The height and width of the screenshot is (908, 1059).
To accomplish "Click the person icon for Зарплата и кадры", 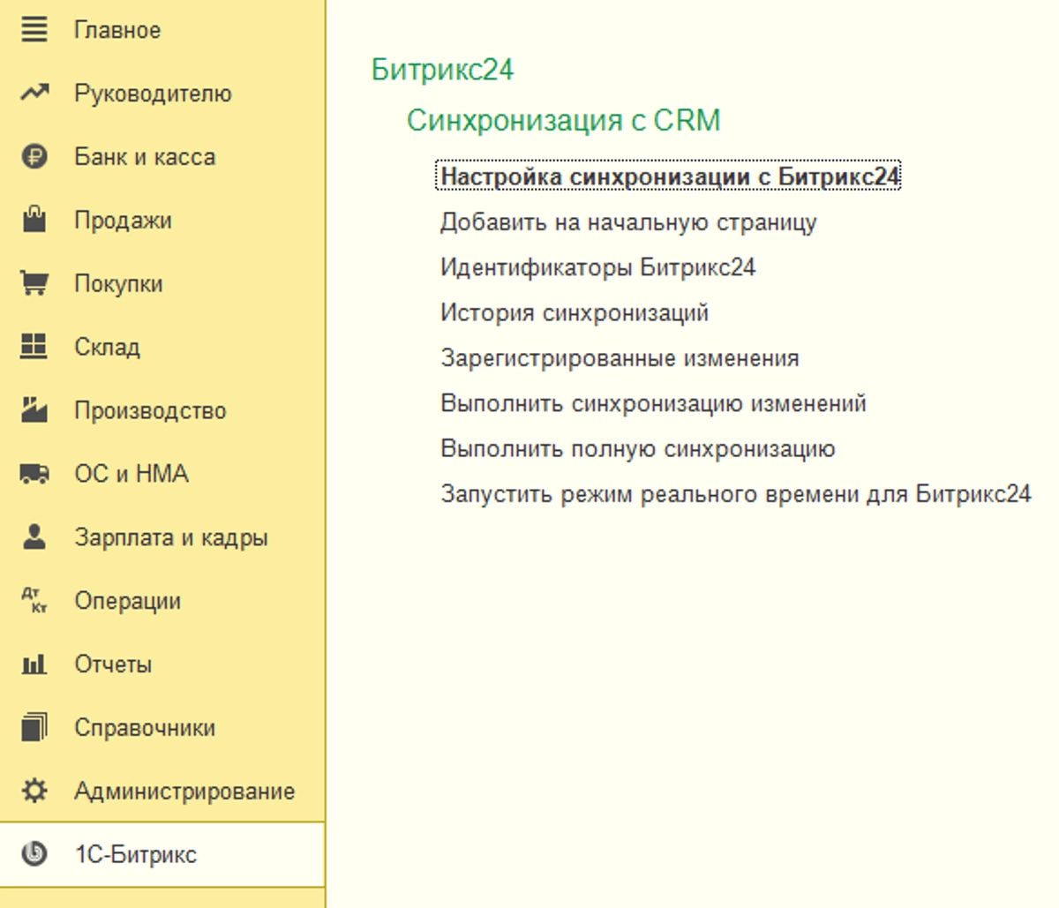I will [x=34, y=537].
